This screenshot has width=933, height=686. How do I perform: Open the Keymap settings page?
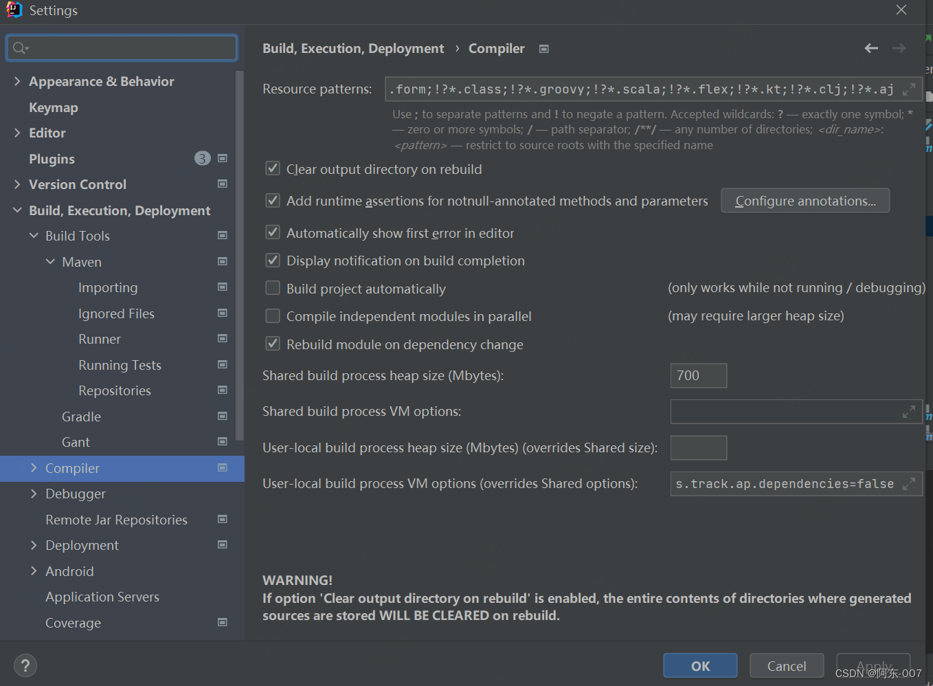[54, 107]
